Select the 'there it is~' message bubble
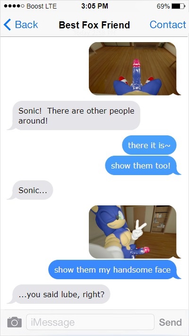Image resolution: width=189 pixels, height=336 pixels. point(149,145)
